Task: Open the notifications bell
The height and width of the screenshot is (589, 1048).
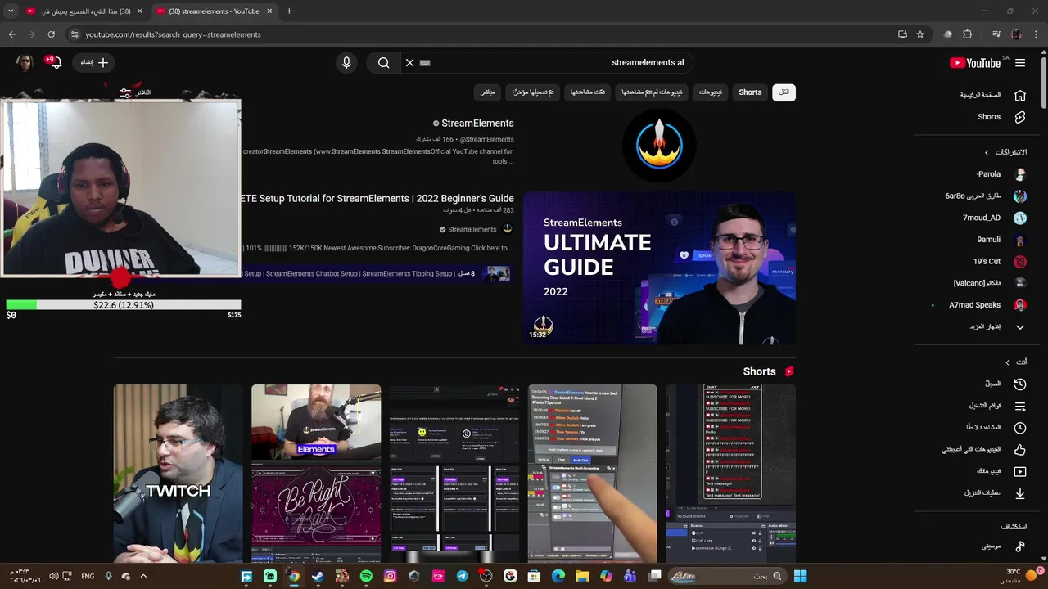Action: point(56,62)
